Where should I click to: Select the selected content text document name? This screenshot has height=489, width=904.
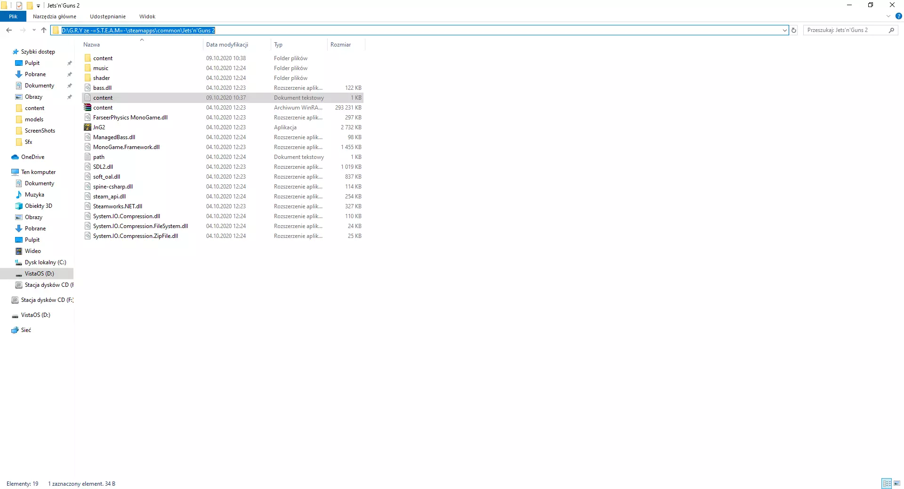[x=103, y=98]
